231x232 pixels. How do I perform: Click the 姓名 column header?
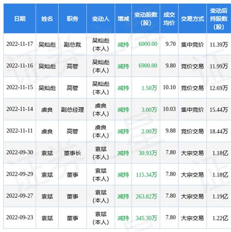(x=47, y=19)
